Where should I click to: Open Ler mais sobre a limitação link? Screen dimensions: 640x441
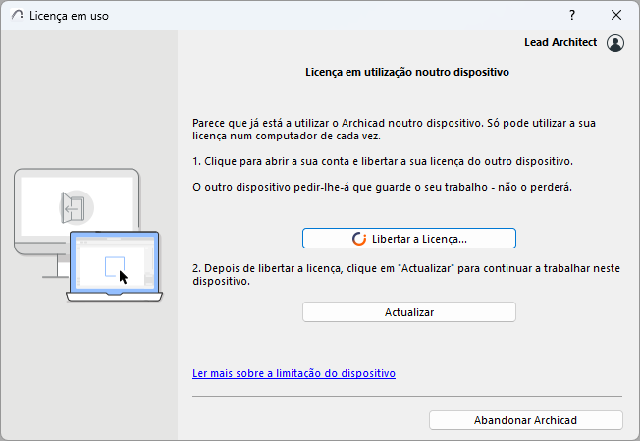(293, 373)
